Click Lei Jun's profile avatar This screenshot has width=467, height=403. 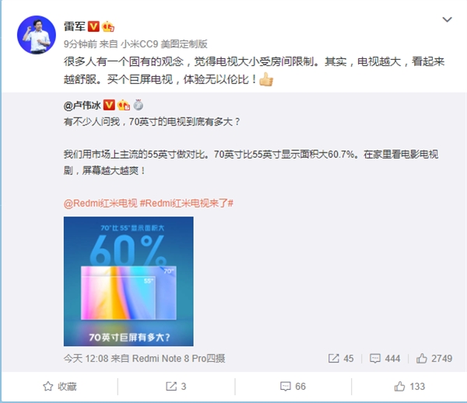[x=37, y=35]
